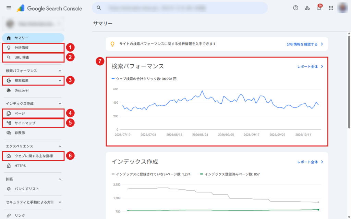
Task: Click the vertical scrollbar thumb
Action: coord(349,82)
